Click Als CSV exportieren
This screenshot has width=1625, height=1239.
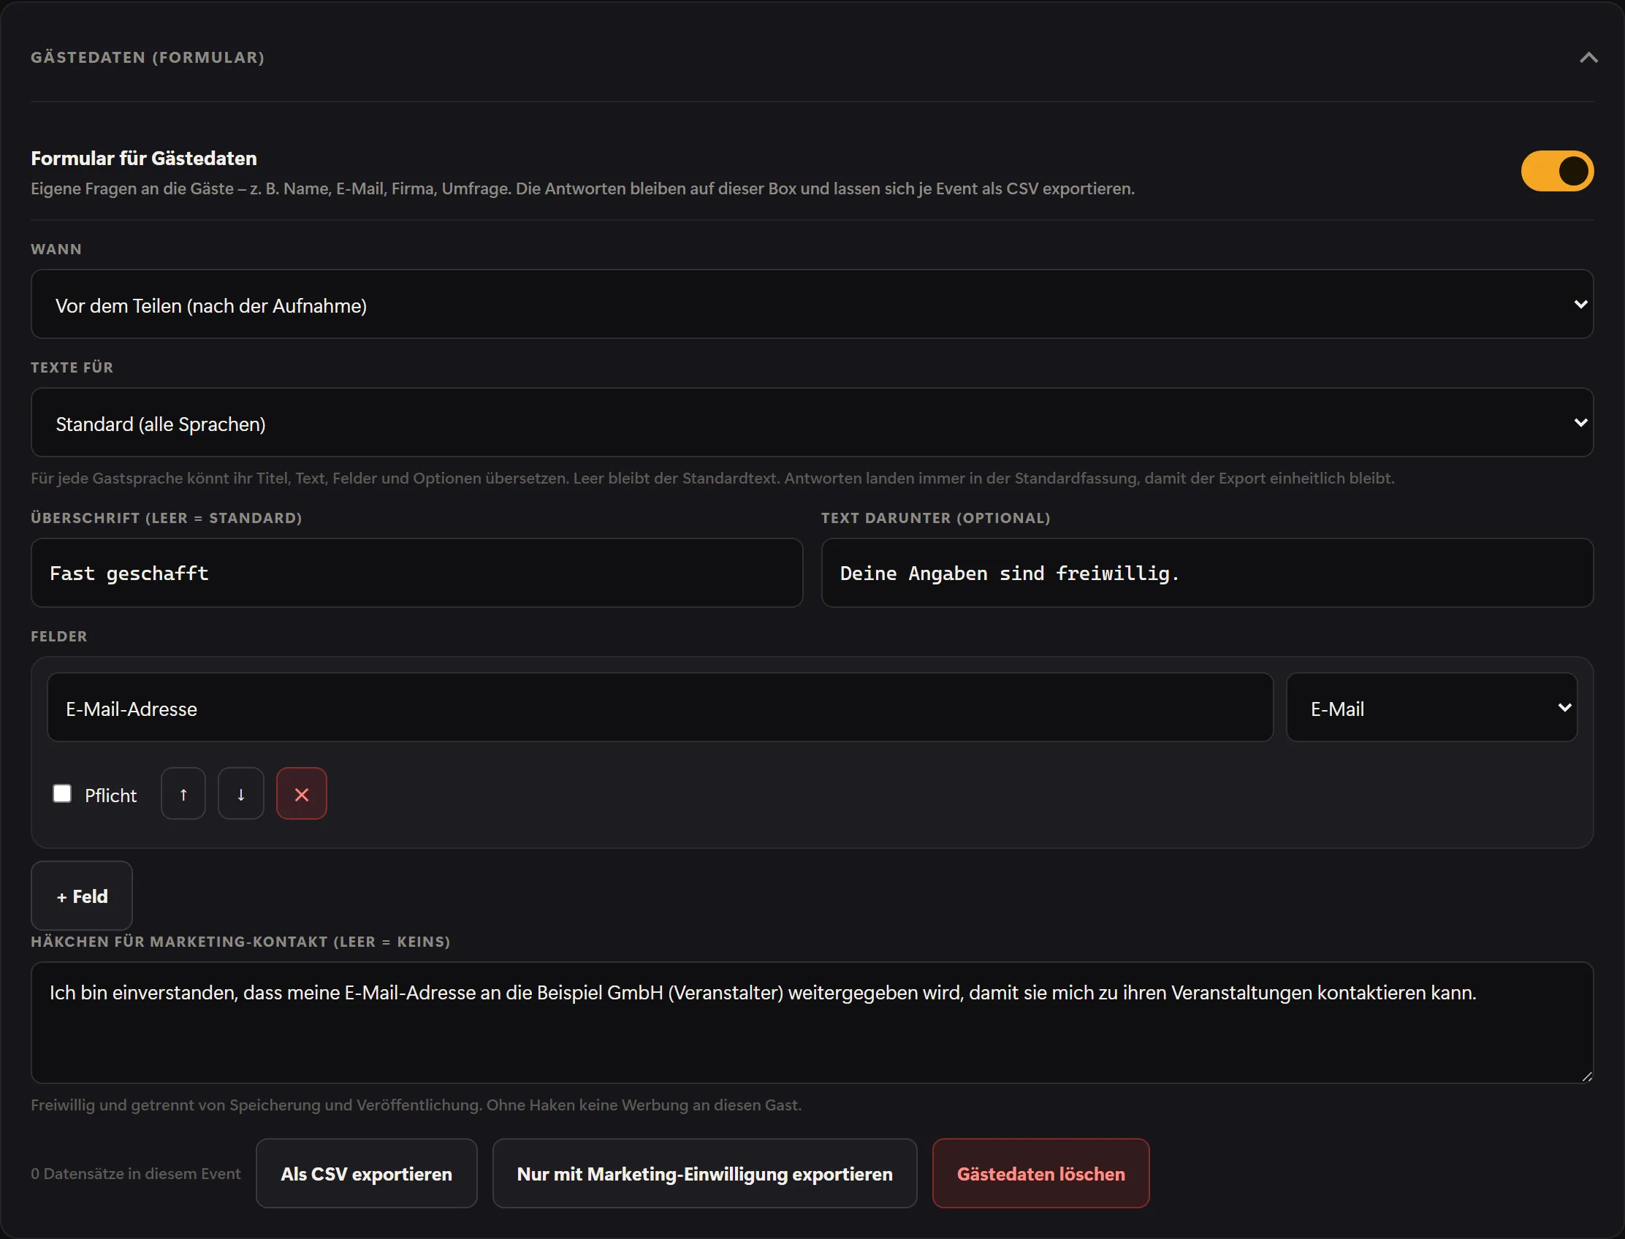click(x=367, y=1174)
